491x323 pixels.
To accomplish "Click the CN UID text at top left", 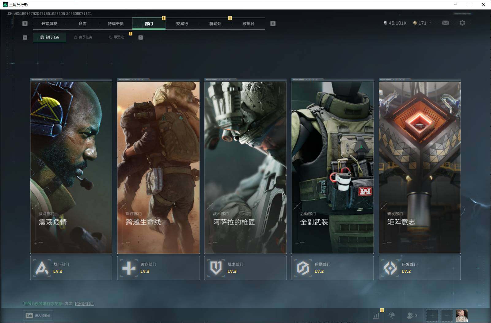I will pyautogui.click(x=50, y=13).
